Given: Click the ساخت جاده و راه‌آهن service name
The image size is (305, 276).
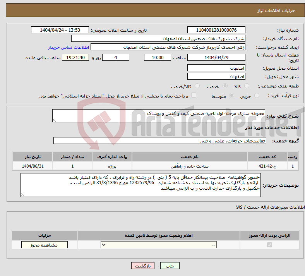Looking at the screenshot, I should click(190, 166).
